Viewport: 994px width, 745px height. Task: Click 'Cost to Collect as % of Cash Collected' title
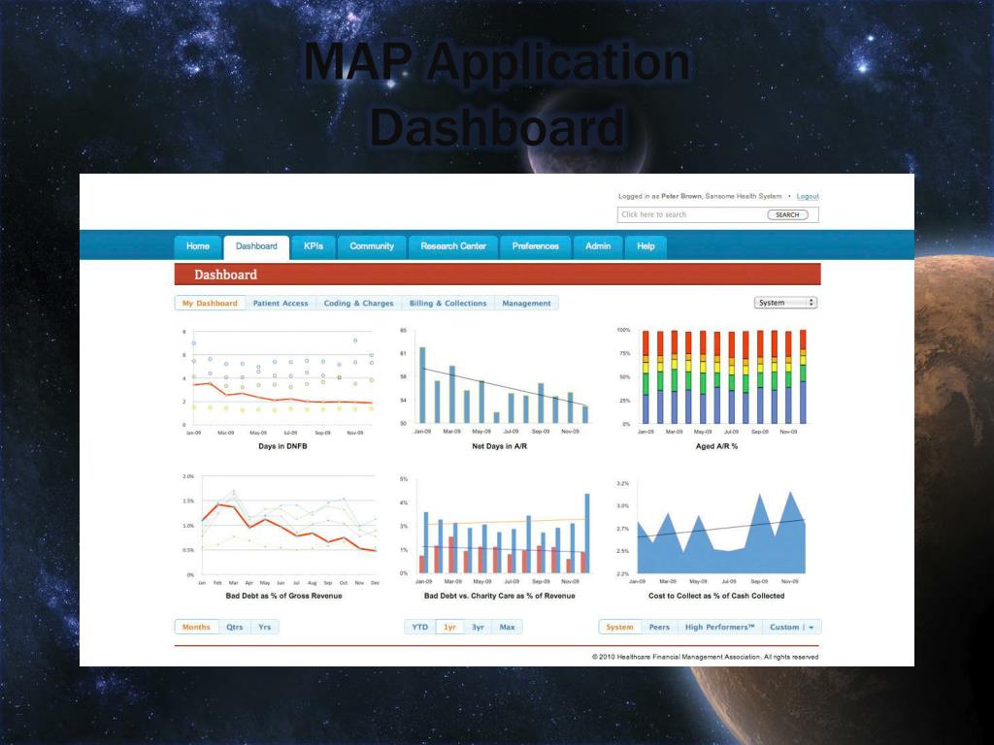(x=716, y=597)
